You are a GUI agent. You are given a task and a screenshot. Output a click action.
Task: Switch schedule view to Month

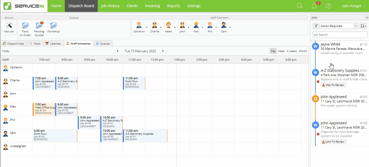pyautogui.click(x=303, y=51)
